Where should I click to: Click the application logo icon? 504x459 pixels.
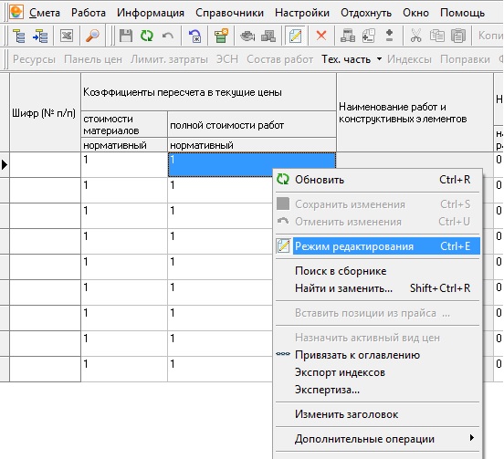pyautogui.click(x=16, y=12)
